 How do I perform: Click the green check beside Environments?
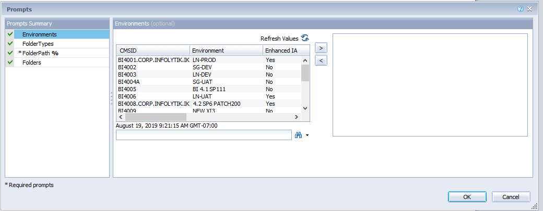click(x=10, y=34)
